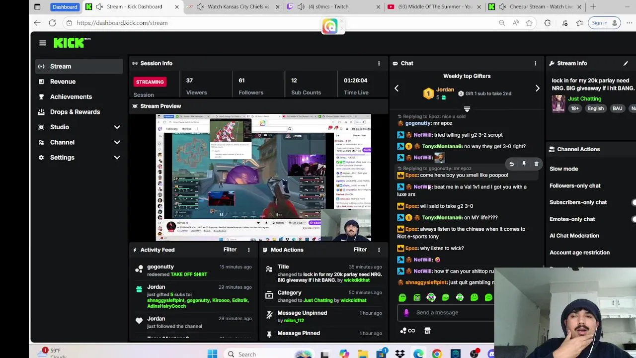The height and width of the screenshot is (358, 636).
Task: Open Achievements in the sidebar
Action: [79, 97]
